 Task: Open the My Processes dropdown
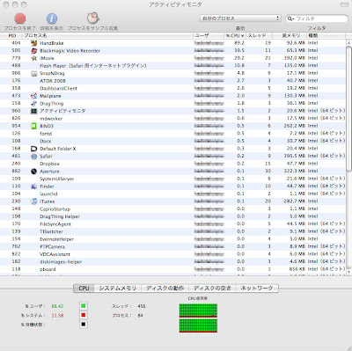[240, 18]
